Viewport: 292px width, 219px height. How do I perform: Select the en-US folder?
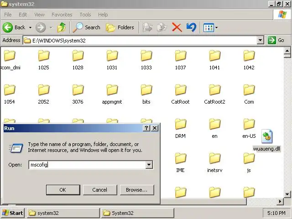point(249,129)
